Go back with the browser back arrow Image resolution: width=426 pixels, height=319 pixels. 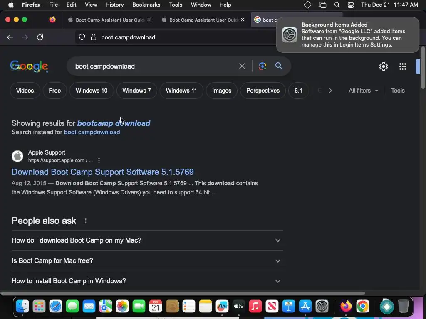click(x=10, y=37)
